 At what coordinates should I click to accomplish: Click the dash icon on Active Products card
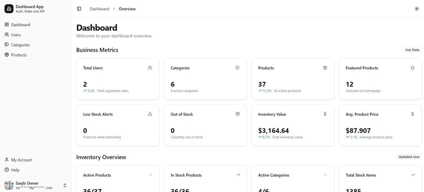151,175
